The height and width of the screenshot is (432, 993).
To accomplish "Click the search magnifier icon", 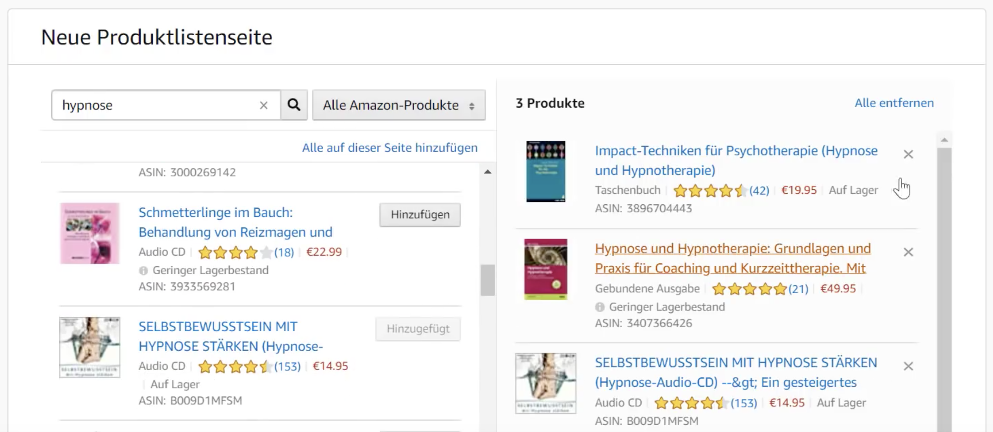I will point(294,105).
